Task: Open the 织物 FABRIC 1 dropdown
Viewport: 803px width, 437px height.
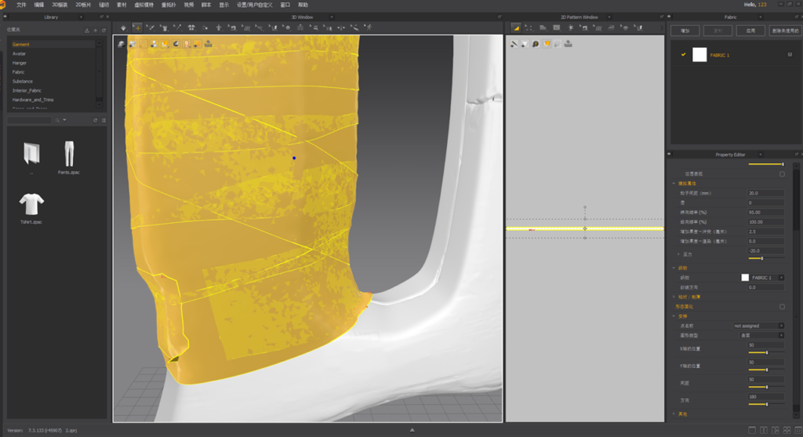Action: click(762, 278)
